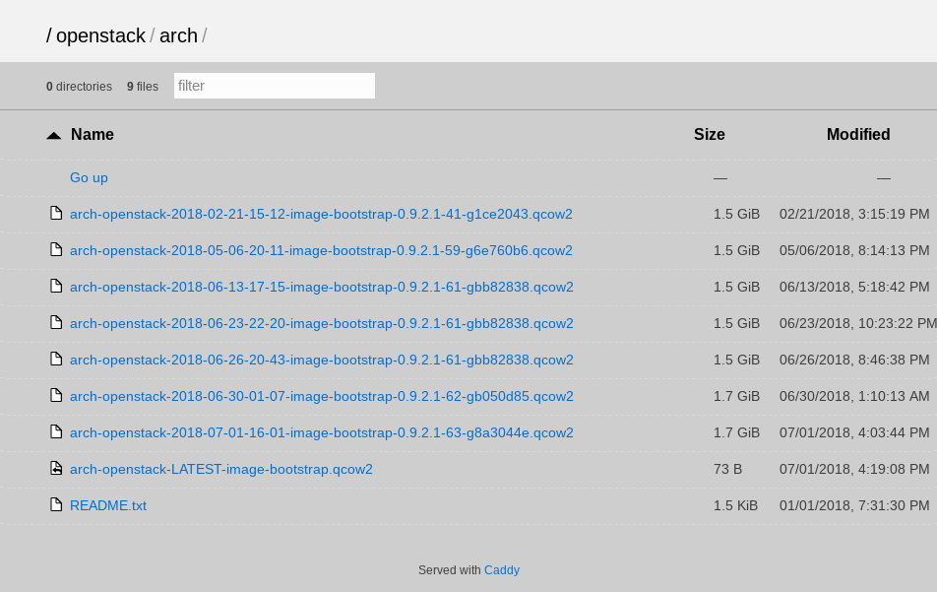The width and height of the screenshot is (937, 592).
Task: Click file icon beside arch-openstack-2018-06-23-22-20 image
Action: coord(56,322)
